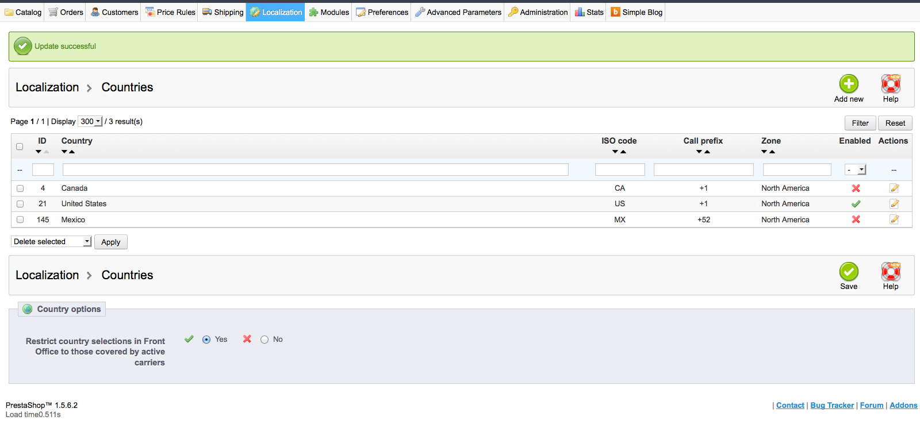Select No for restrict country selections
Screen dimensions: 920x424
tap(264, 340)
